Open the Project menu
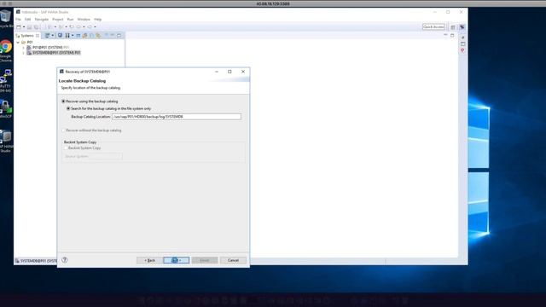The height and width of the screenshot is (307, 546). tap(58, 20)
